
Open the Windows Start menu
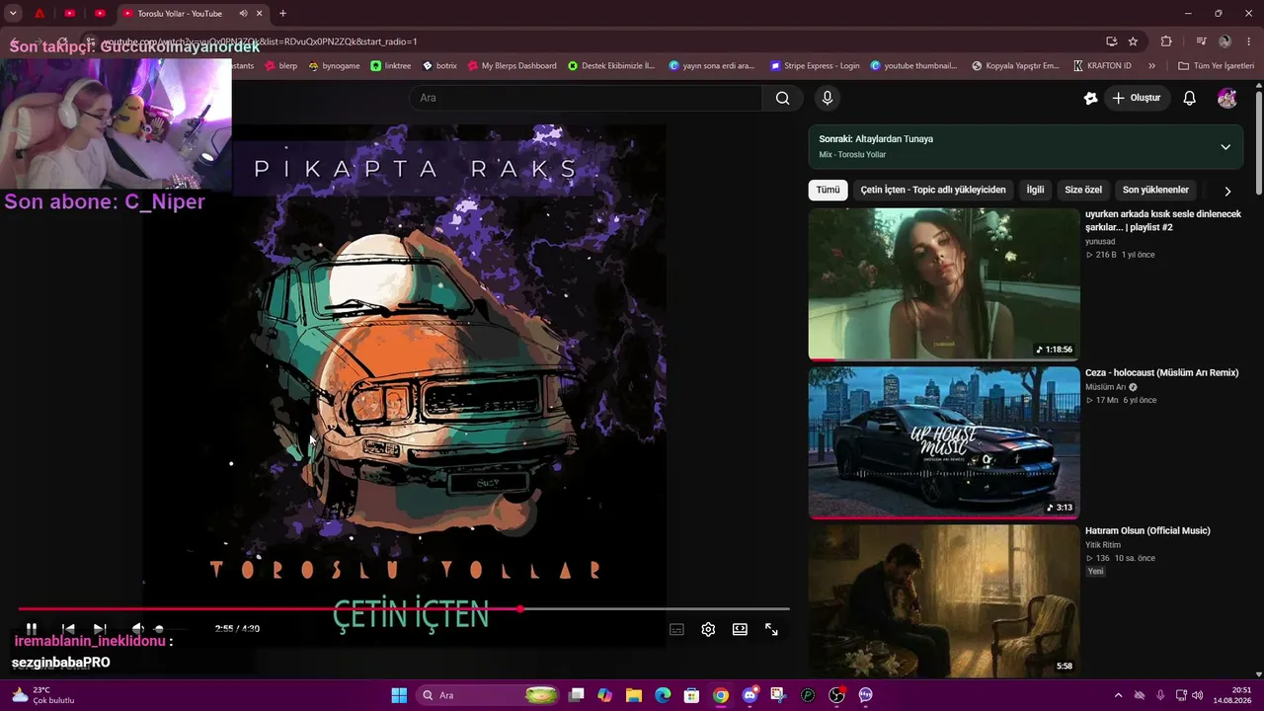399,695
